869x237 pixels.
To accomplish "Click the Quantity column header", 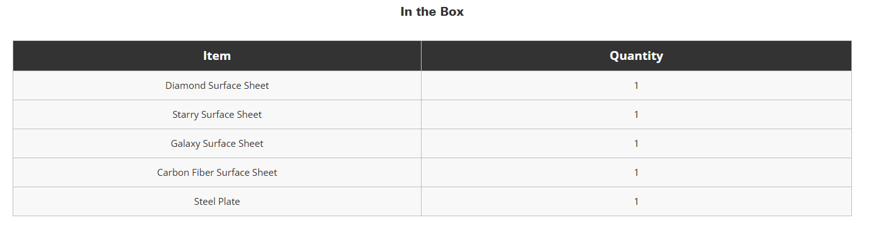I will 636,56.
